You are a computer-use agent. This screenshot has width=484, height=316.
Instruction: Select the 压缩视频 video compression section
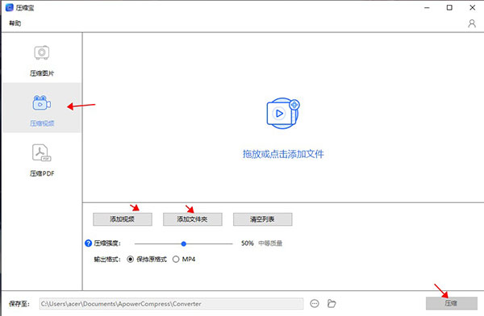(x=42, y=108)
